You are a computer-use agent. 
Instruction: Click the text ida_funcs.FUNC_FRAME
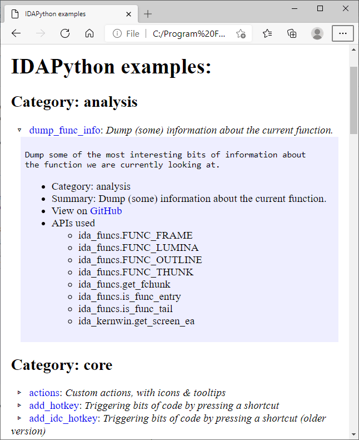(x=136, y=235)
